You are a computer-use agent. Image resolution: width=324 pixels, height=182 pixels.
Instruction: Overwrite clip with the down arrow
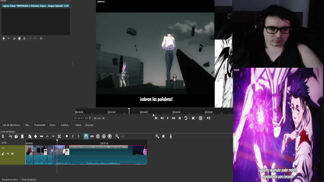pos(53,136)
